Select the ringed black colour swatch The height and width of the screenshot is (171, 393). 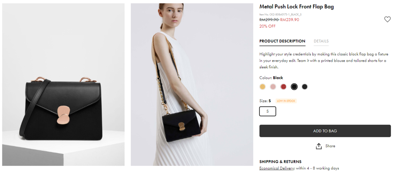pyautogui.click(x=294, y=87)
